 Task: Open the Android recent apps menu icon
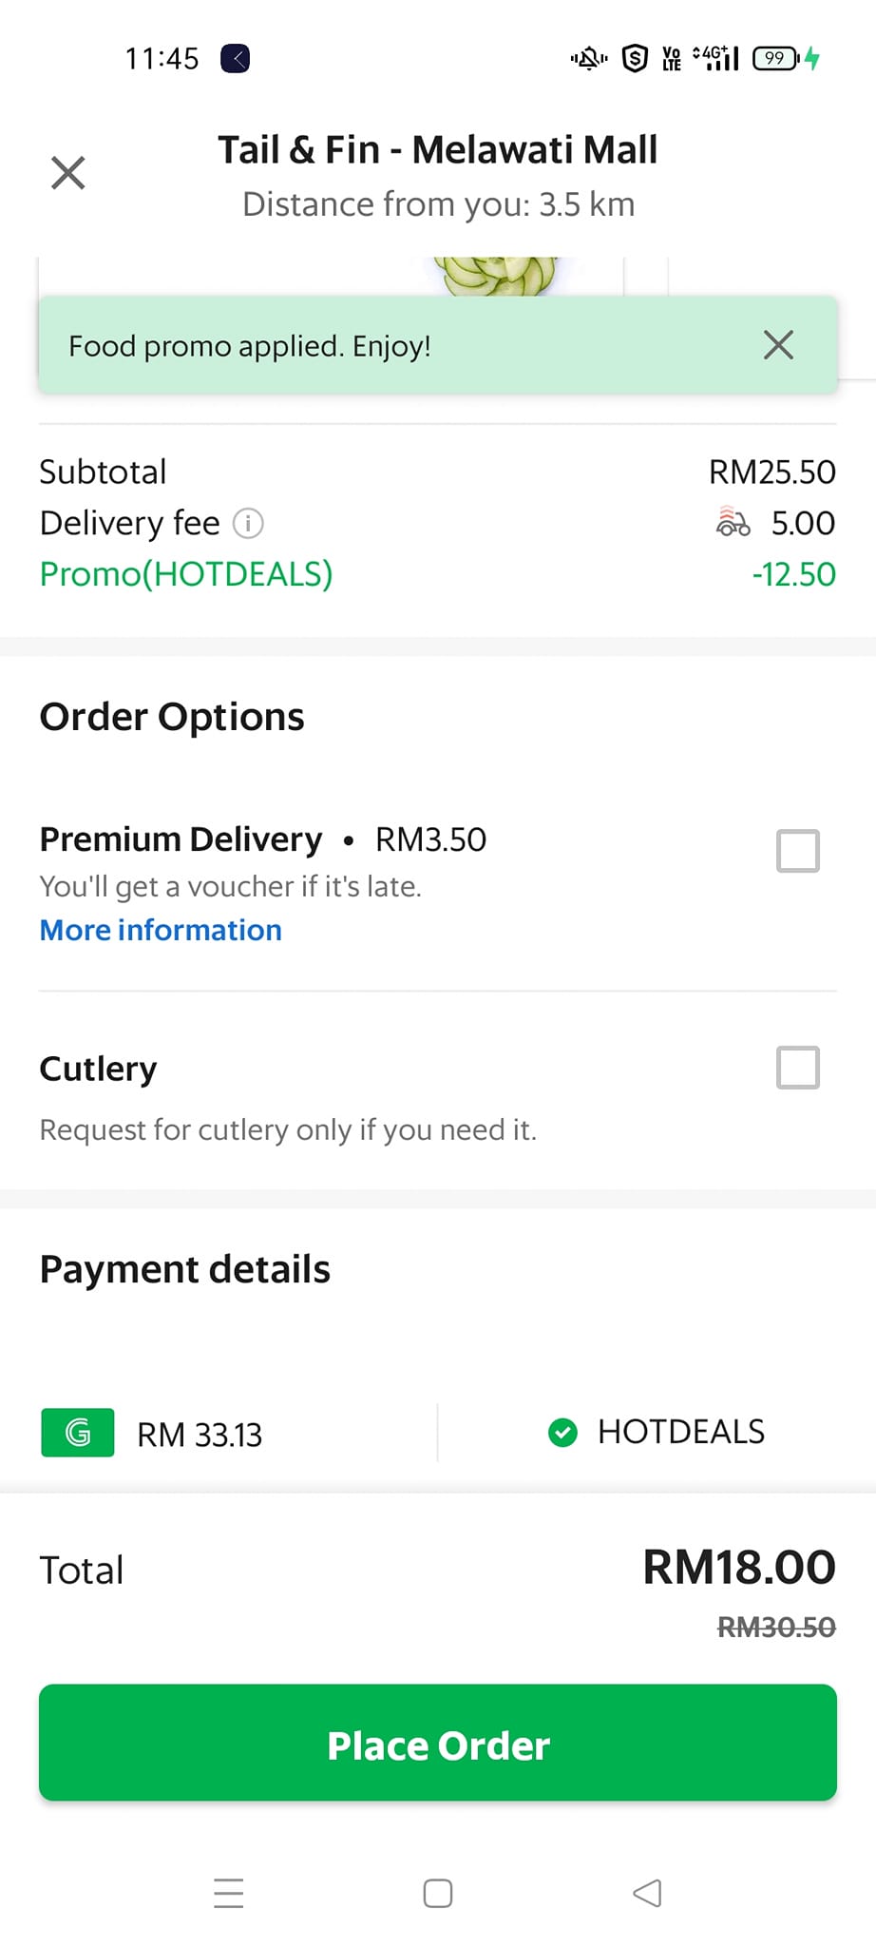[229, 1893]
